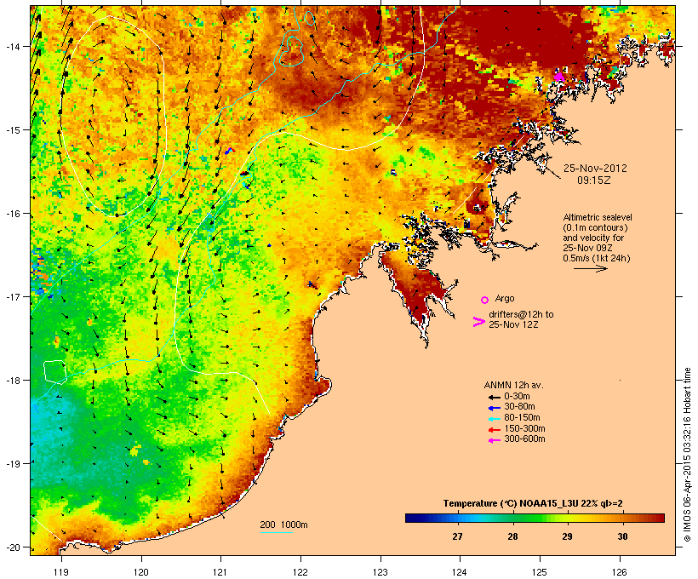Viewport: 698px width, 579px height.
Task: Click the cyan closed contour near 122 longitude
Action: pos(292,51)
